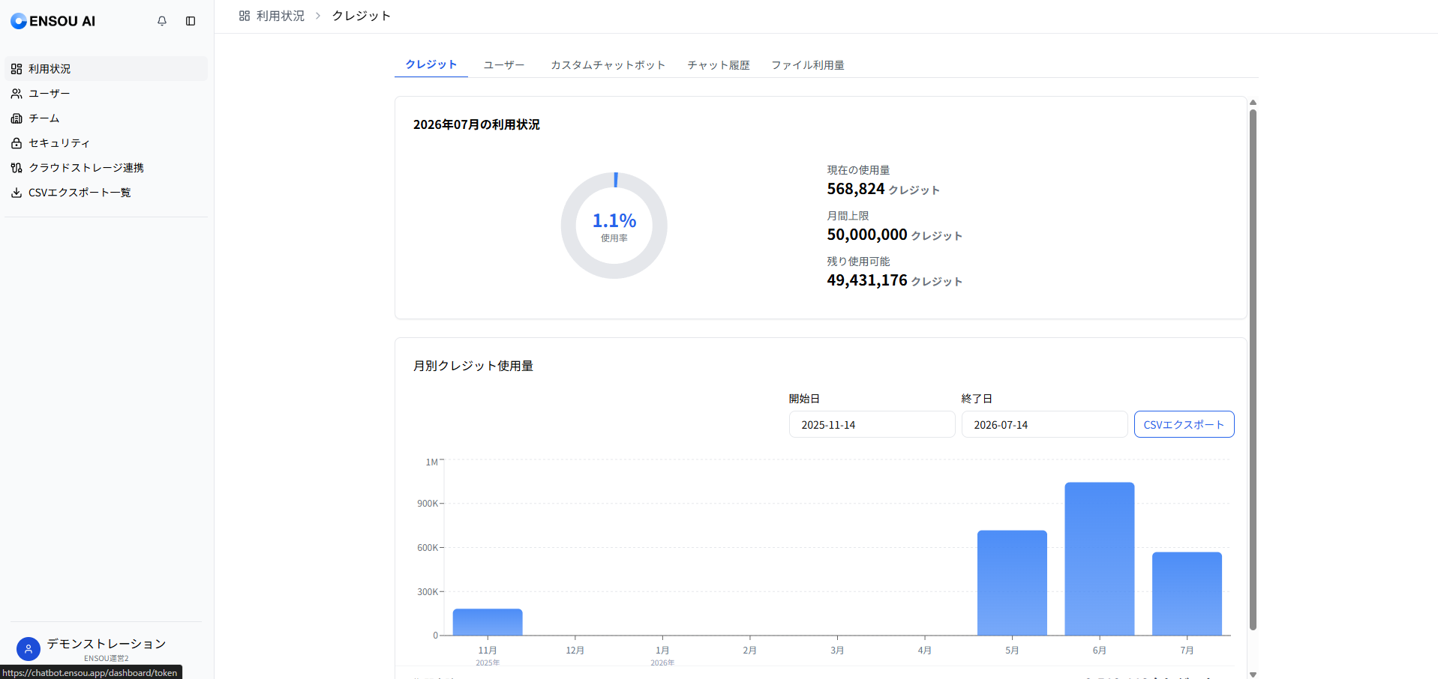The width and height of the screenshot is (1438, 679).
Task: Click the 49,431,176 remaining value
Action: (x=894, y=280)
